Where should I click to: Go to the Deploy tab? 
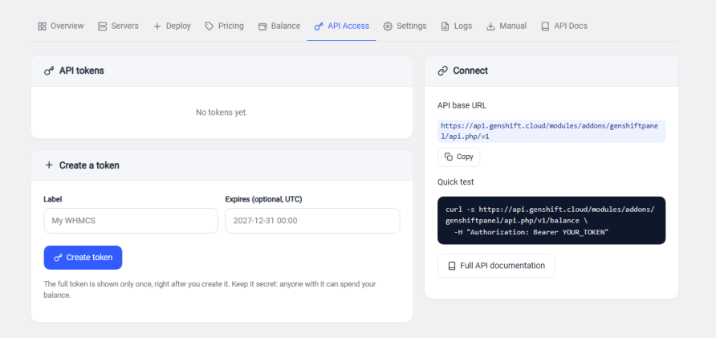(x=172, y=26)
